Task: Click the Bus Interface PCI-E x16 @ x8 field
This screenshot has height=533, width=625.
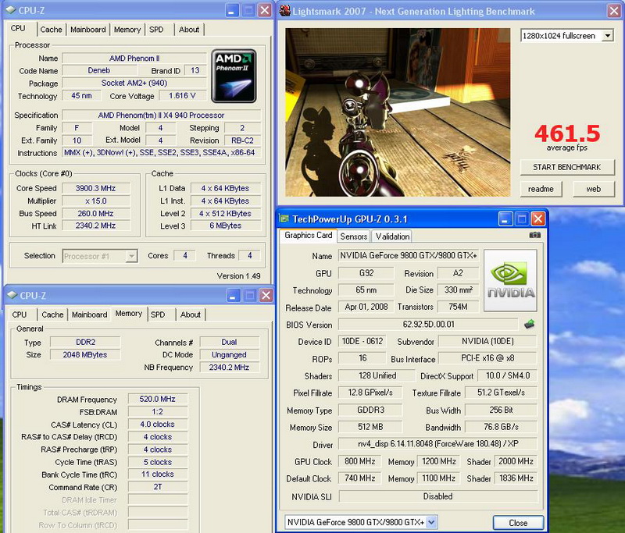Action: 487,358
